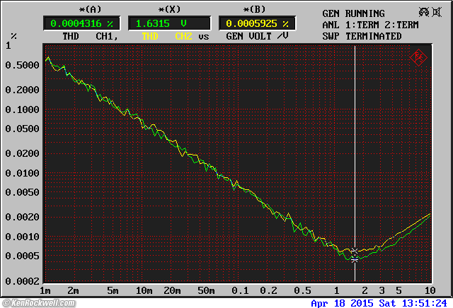Click the ANL 1:TERM 2:TERM status line

pyautogui.click(x=372, y=25)
